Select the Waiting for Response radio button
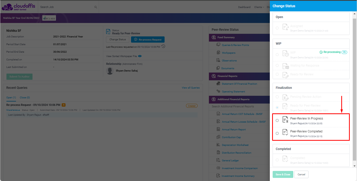357x181 pixels. tap(277, 66)
